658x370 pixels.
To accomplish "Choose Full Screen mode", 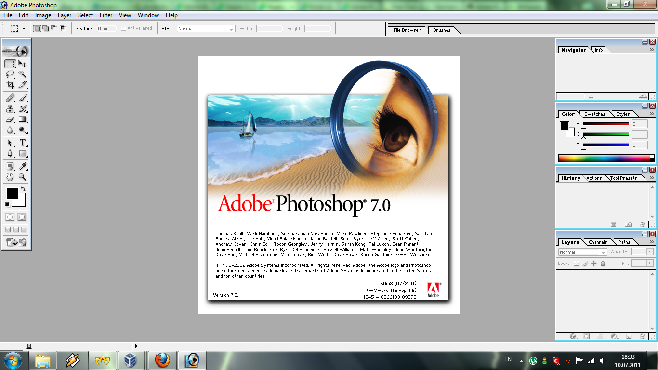I will (x=24, y=230).
